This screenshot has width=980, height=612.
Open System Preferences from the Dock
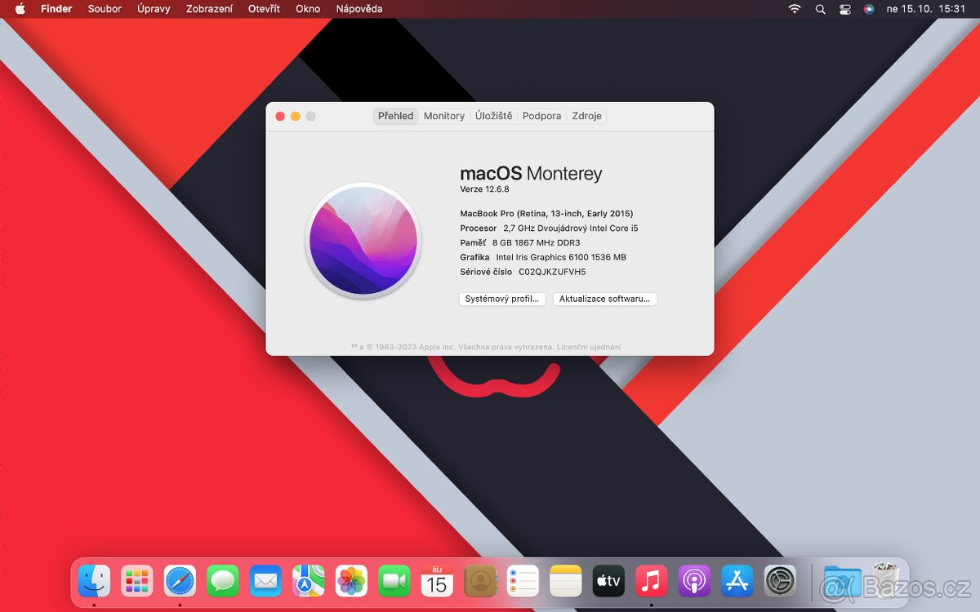point(779,581)
